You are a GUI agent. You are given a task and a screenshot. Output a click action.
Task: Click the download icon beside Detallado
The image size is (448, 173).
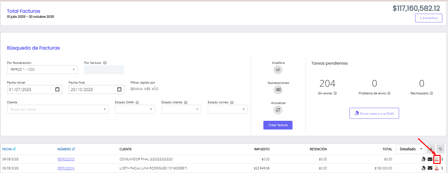pyautogui.click(x=431, y=149)
